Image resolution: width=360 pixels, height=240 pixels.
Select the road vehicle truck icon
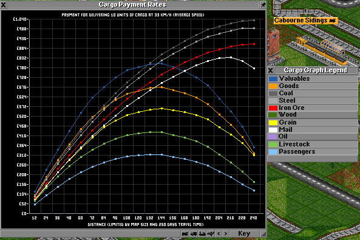pos(194,234)
